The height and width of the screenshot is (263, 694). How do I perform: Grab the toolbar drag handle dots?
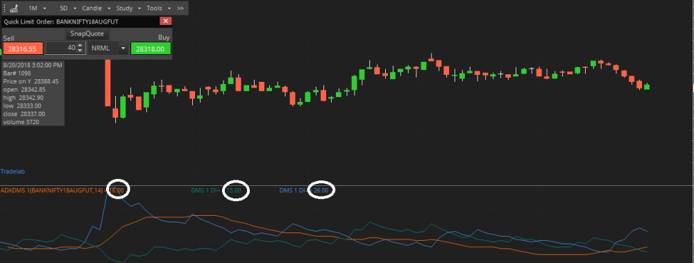pos(4,8)
